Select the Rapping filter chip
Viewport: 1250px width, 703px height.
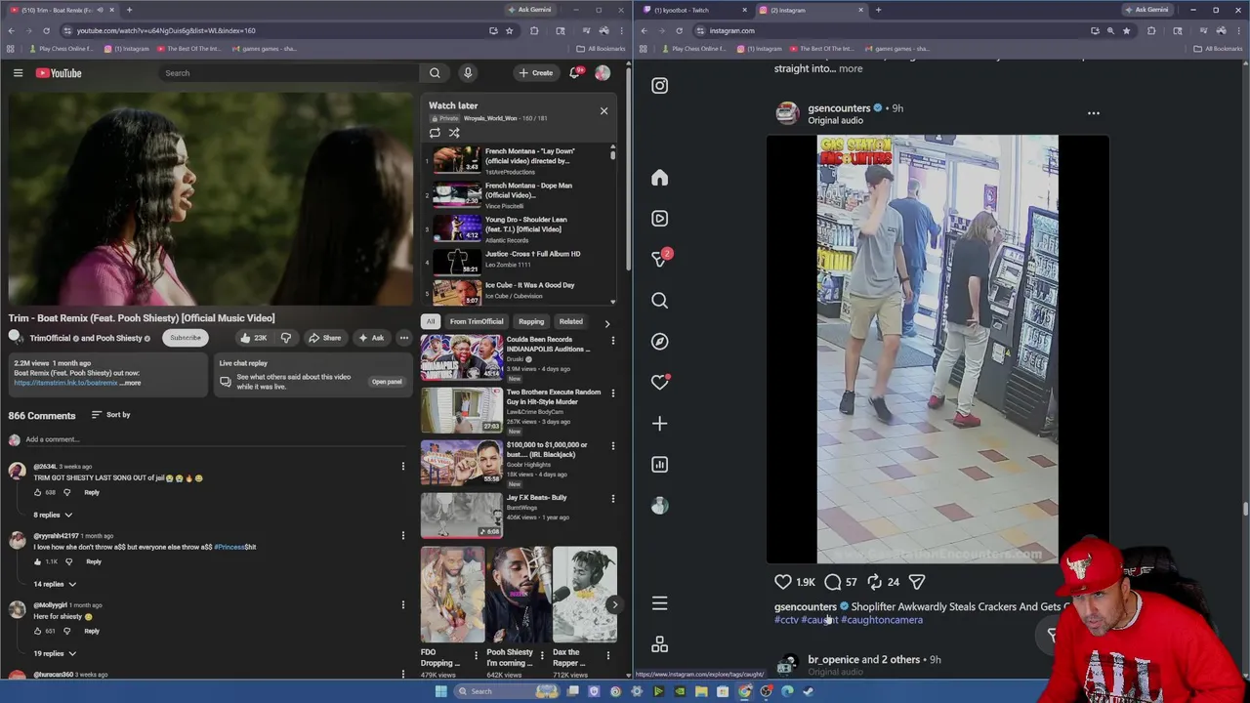[x=531, y=321]
